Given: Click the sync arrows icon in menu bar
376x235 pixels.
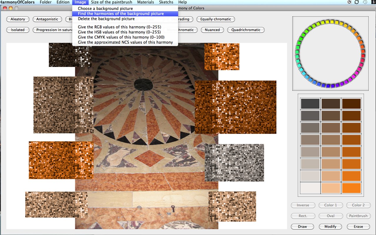Looking at the screenshot, I should click(357, 2).
